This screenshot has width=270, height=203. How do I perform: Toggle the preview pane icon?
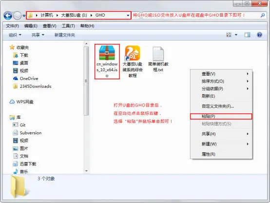pyautogui.click(x=247, y=35)
